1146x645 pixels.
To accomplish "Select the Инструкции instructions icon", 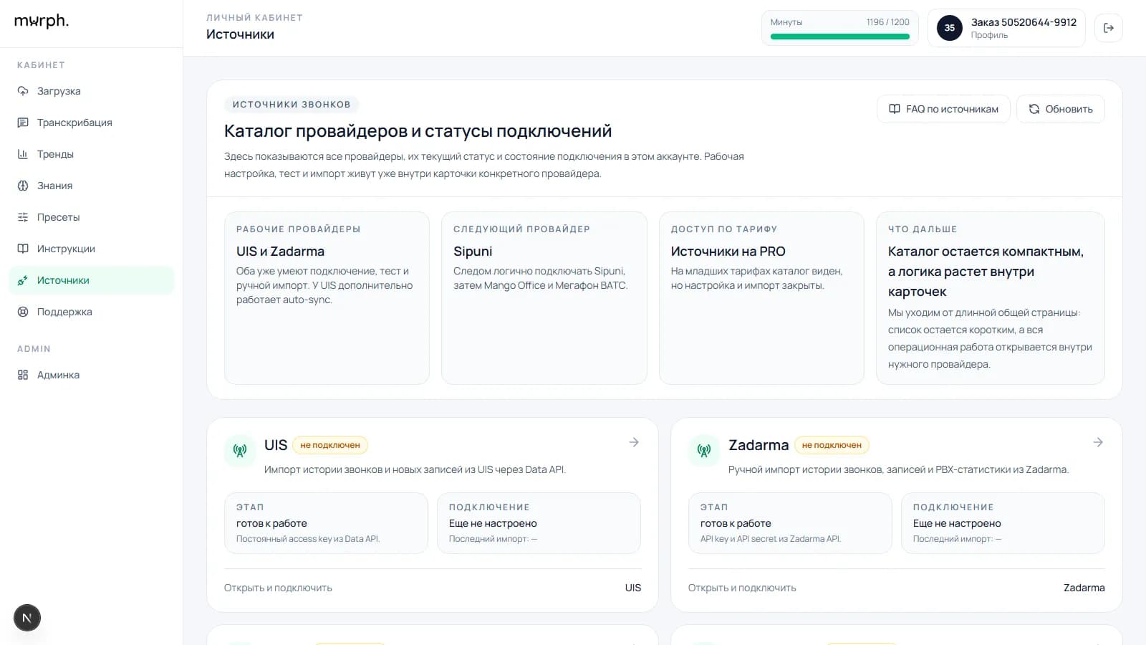I will pos(23,249).
